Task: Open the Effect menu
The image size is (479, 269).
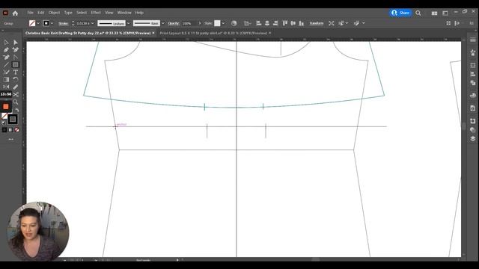Action: point(96,13)
